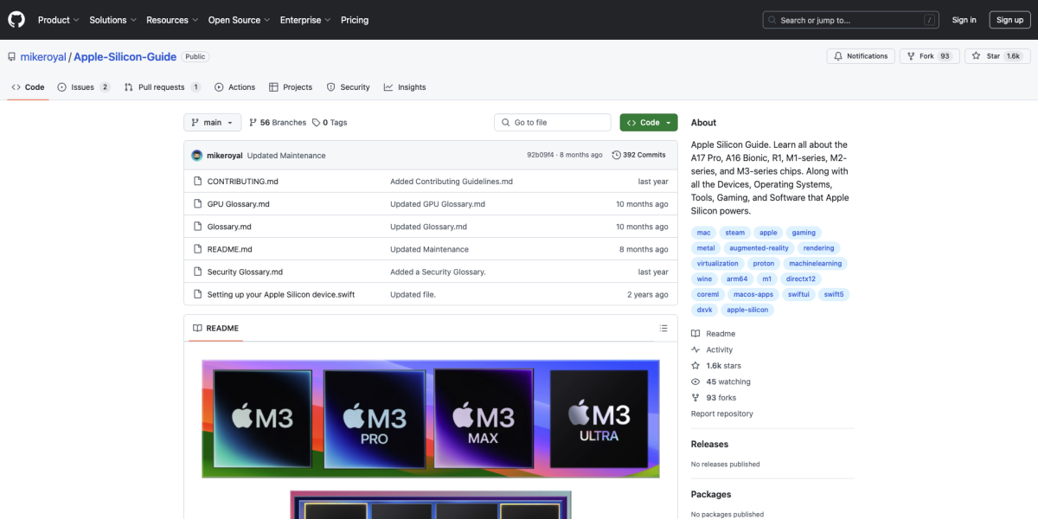
Task: Click mikeroyal's avatar in commit row
Action: 197,156
